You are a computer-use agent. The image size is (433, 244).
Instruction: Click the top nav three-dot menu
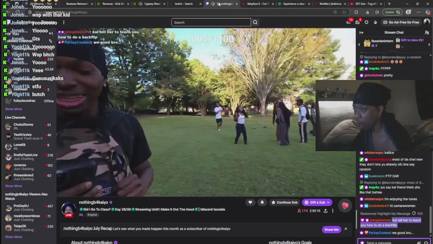[64, 22]
